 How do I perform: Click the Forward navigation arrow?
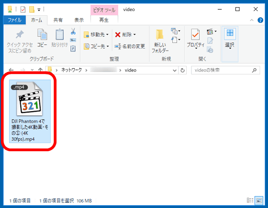pyautogui.click(x=23, y=70)
